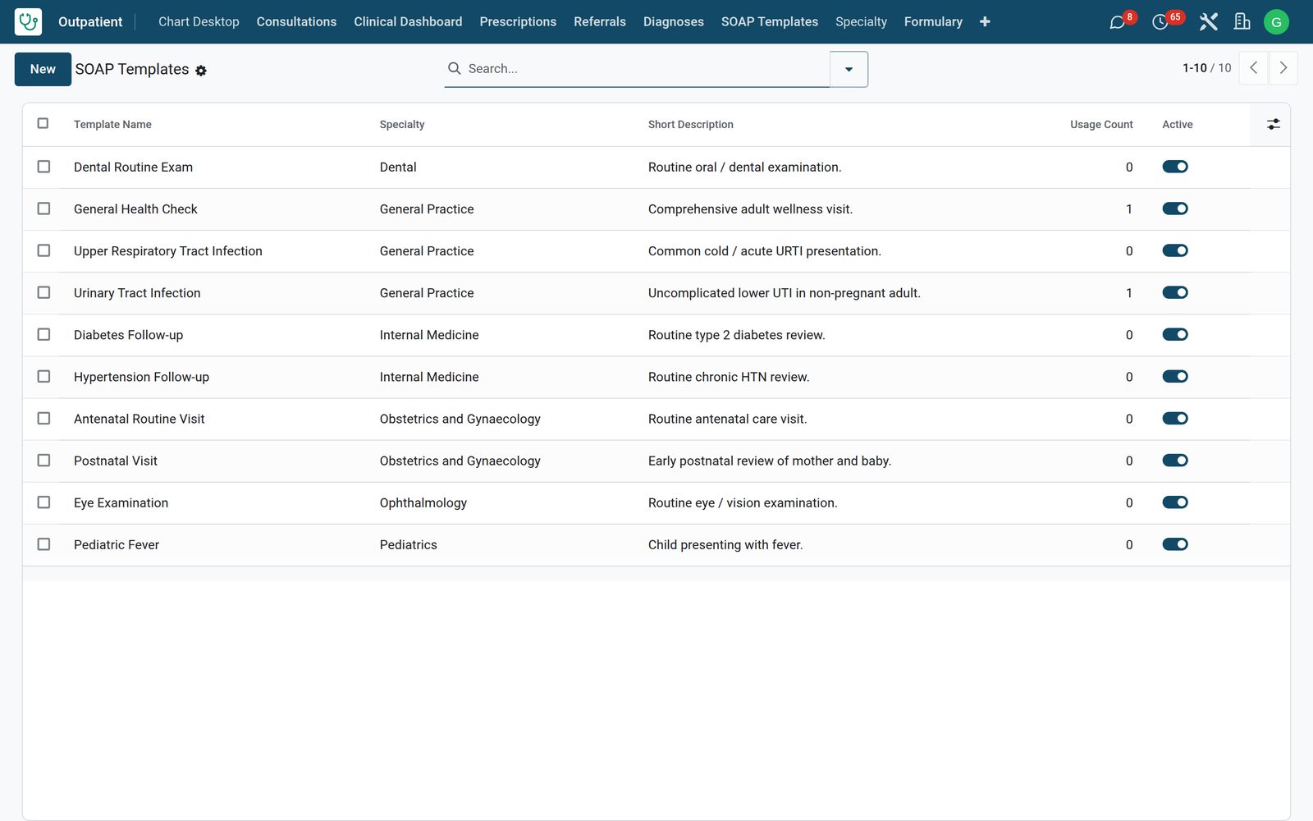Disable the General Health Check active toggle
Image resolution: width=1313 pixels, height=821 pixels.
(1175, 209)
